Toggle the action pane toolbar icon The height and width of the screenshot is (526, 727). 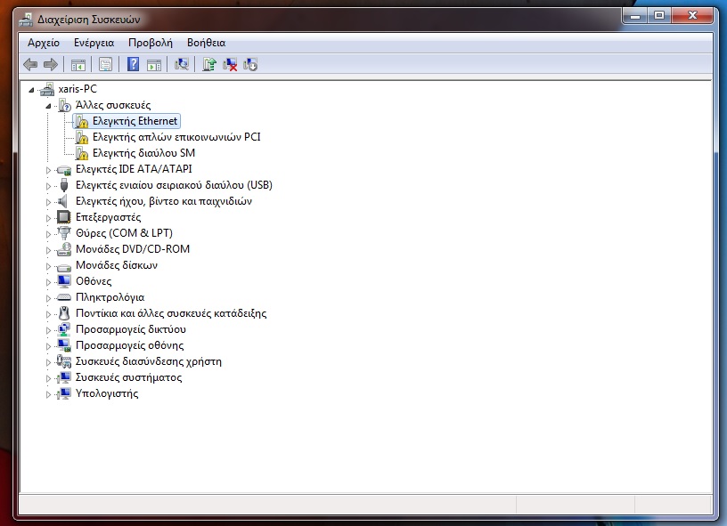(x=154, y=64)
